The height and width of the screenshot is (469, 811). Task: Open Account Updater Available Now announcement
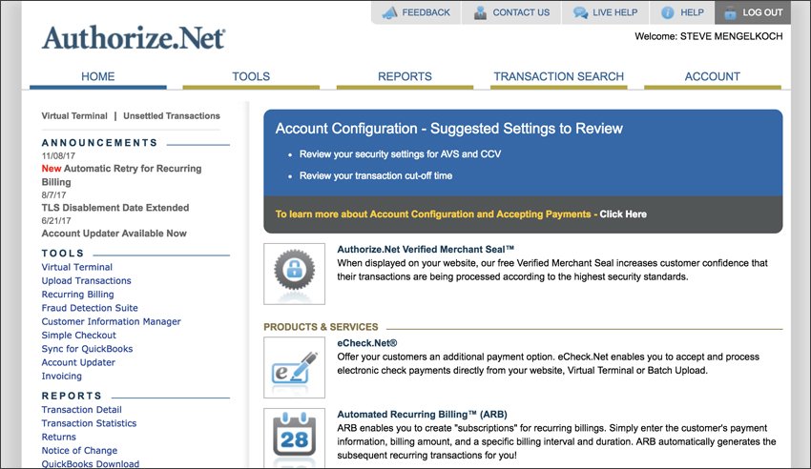[x=114, y=234]
